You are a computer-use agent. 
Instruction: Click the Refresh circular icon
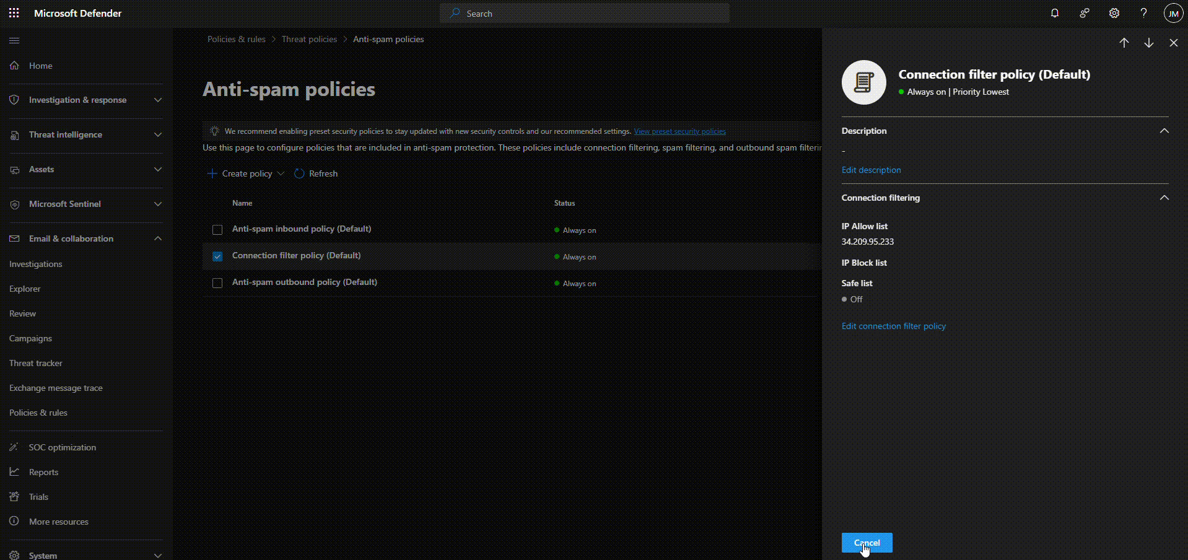coord(299,173)
